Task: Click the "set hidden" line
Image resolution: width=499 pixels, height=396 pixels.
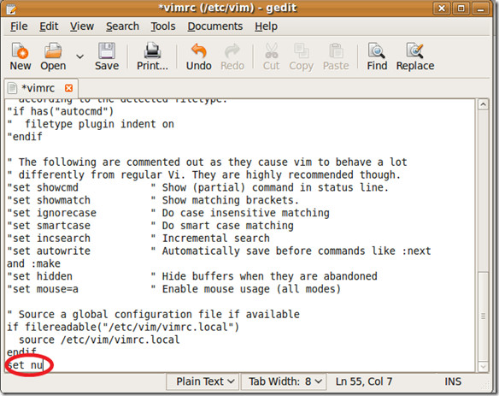Action: 192,276
